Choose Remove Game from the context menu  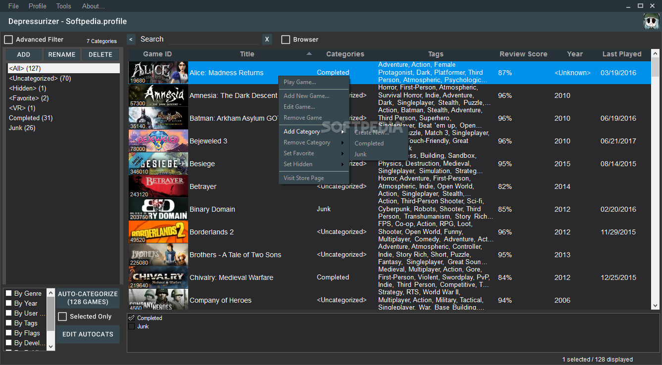[x=314, y=118]
